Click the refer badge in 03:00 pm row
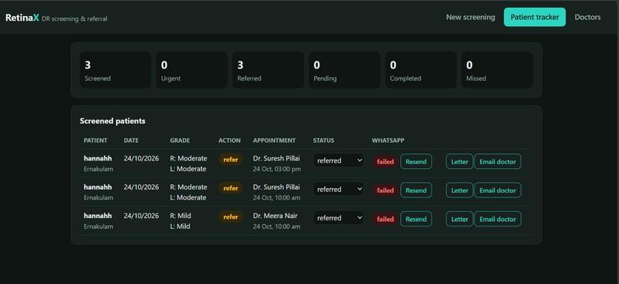The height and width of the screenshot is (284, 619). (x=230, y=160)
